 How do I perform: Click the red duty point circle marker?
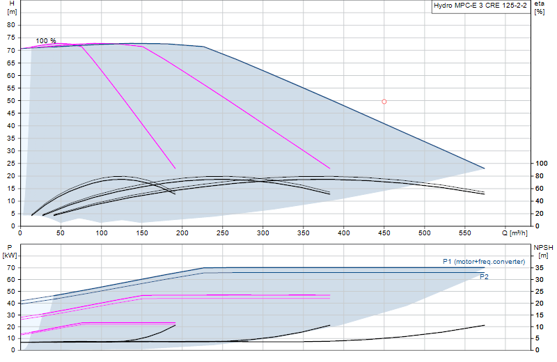(384, 102)
